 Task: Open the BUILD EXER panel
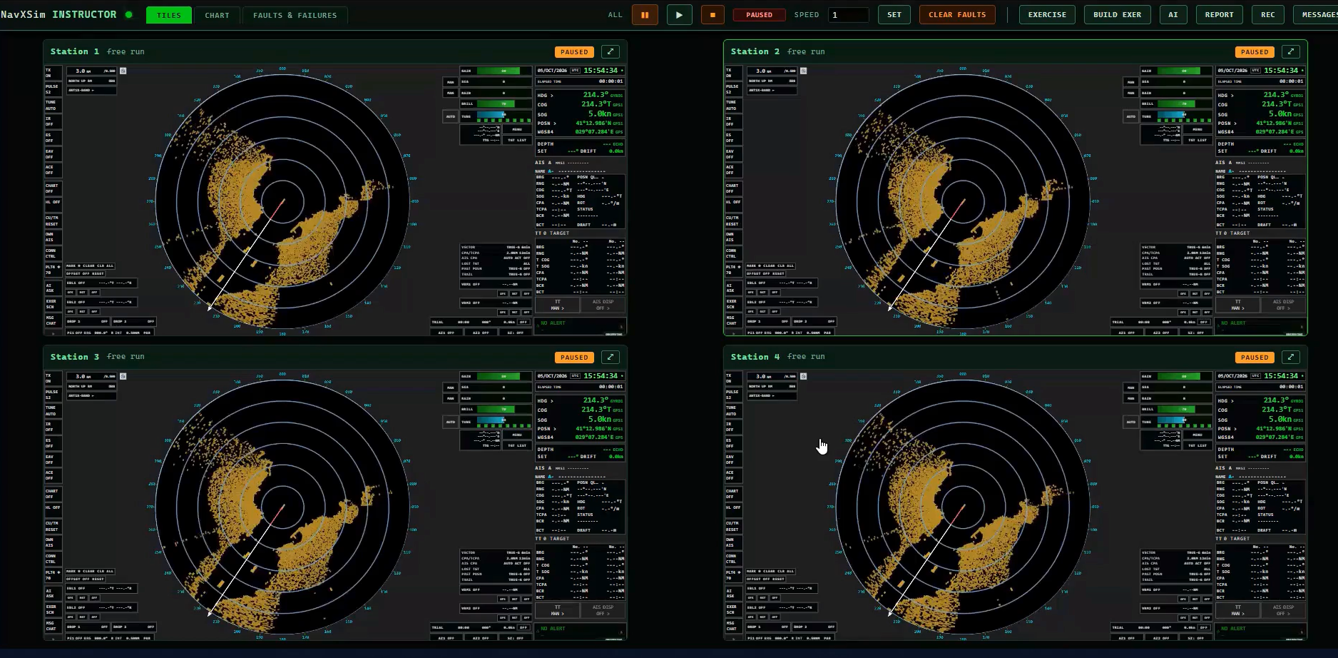pyautogui.click(x=1117, y=14)
